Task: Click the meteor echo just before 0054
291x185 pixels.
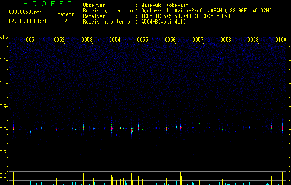Action: pyautogui.click(x=112, y=129)
